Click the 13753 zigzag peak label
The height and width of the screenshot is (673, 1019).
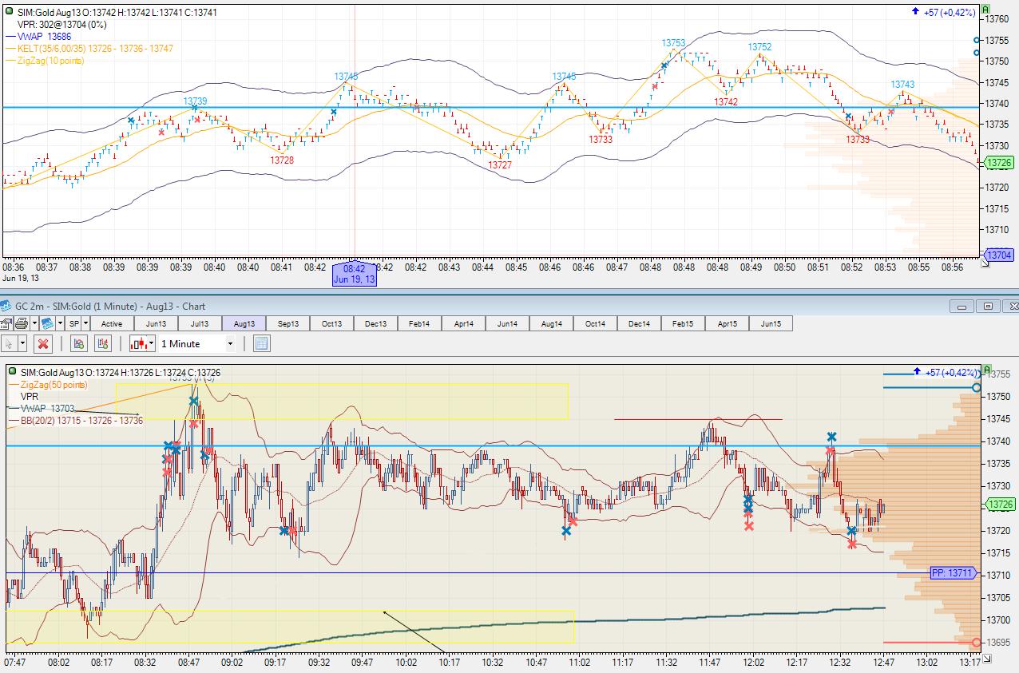[x=673, y=43]
